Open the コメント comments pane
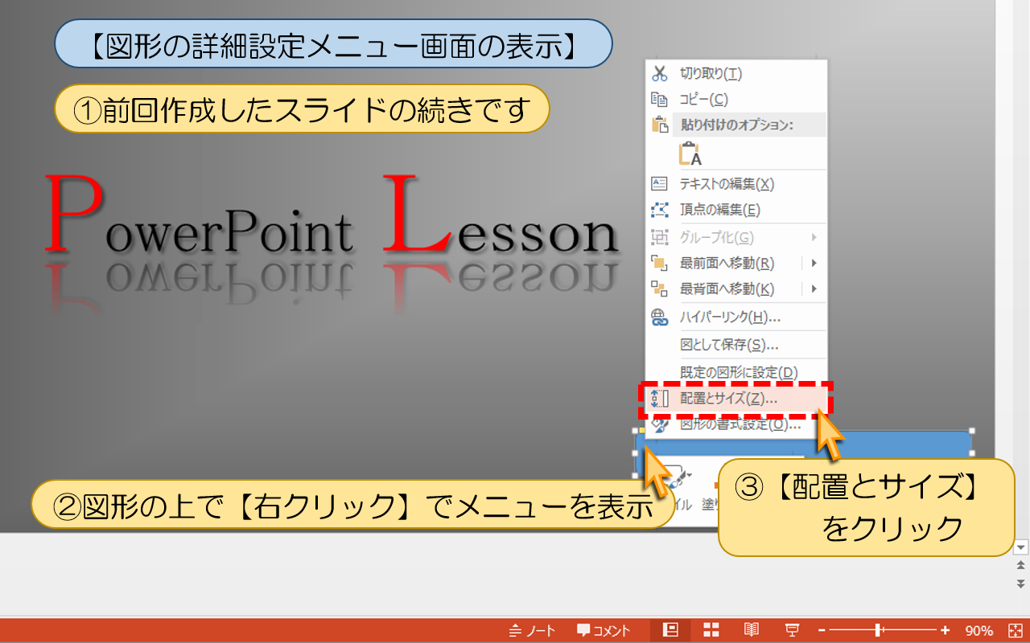 [604, 631]
